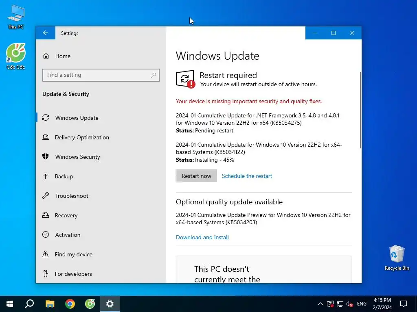
Task: Click the Windows Security shield icon
Action: (46, 156)
